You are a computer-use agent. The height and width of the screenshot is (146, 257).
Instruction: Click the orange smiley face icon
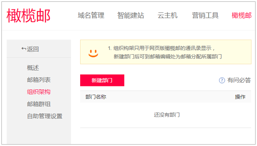[93, 53]
